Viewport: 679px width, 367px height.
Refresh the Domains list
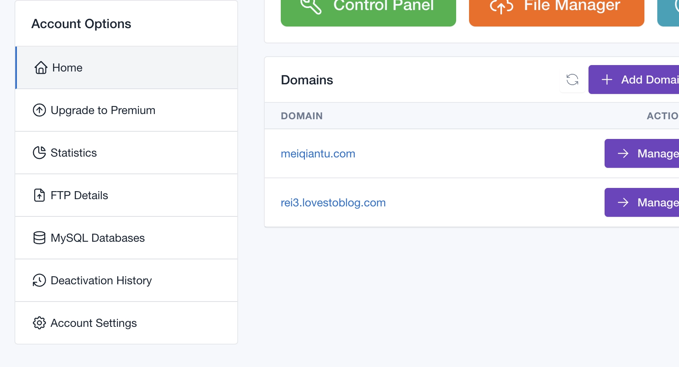572,80
